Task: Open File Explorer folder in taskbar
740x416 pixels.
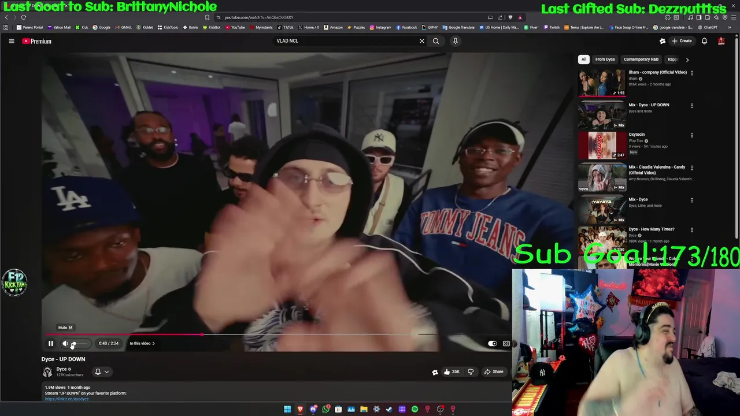Action: click(364, 409)
